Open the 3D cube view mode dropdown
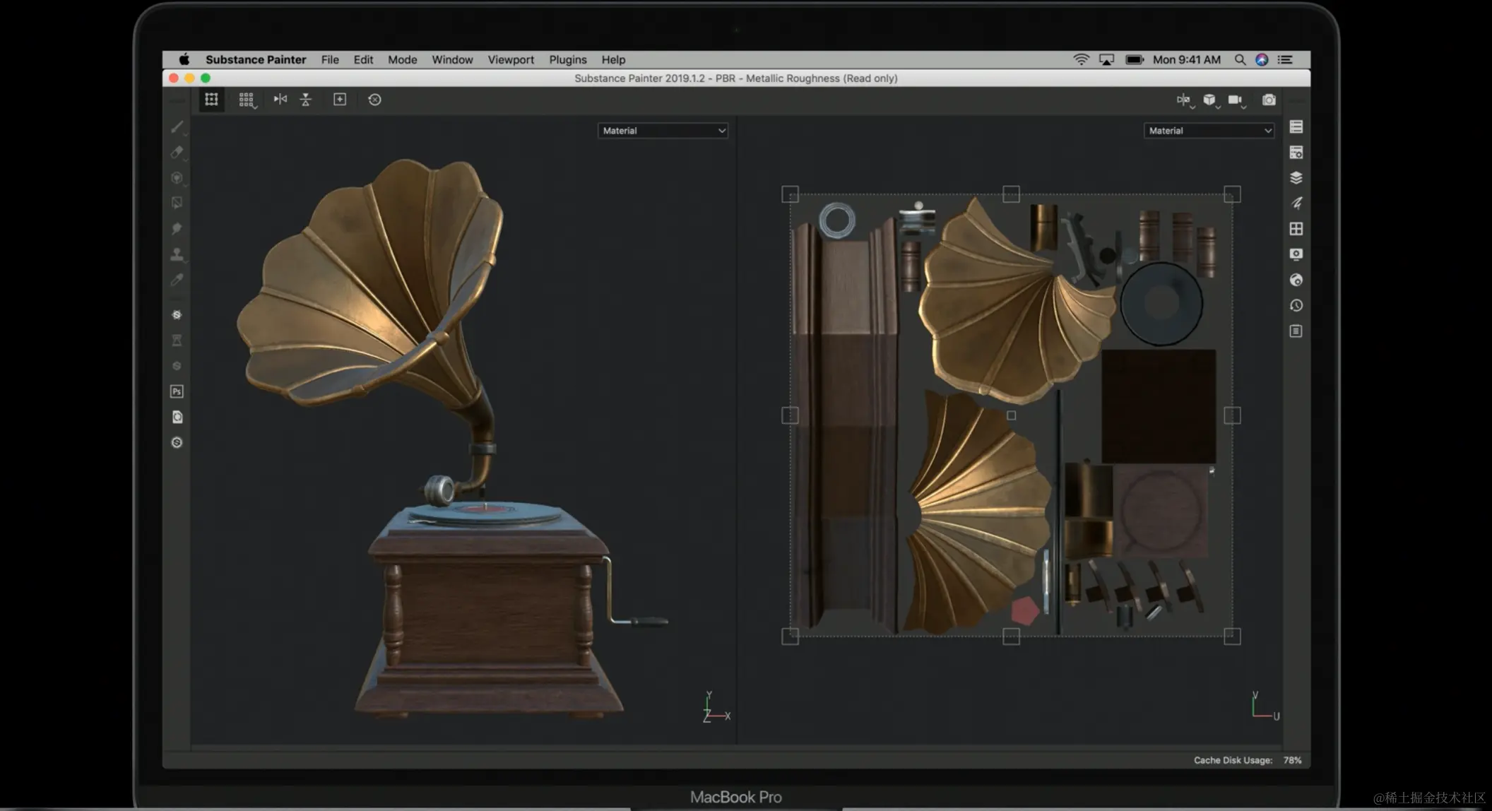Viewport: 1492px width, 811px height. click(x=1212, y=100)
